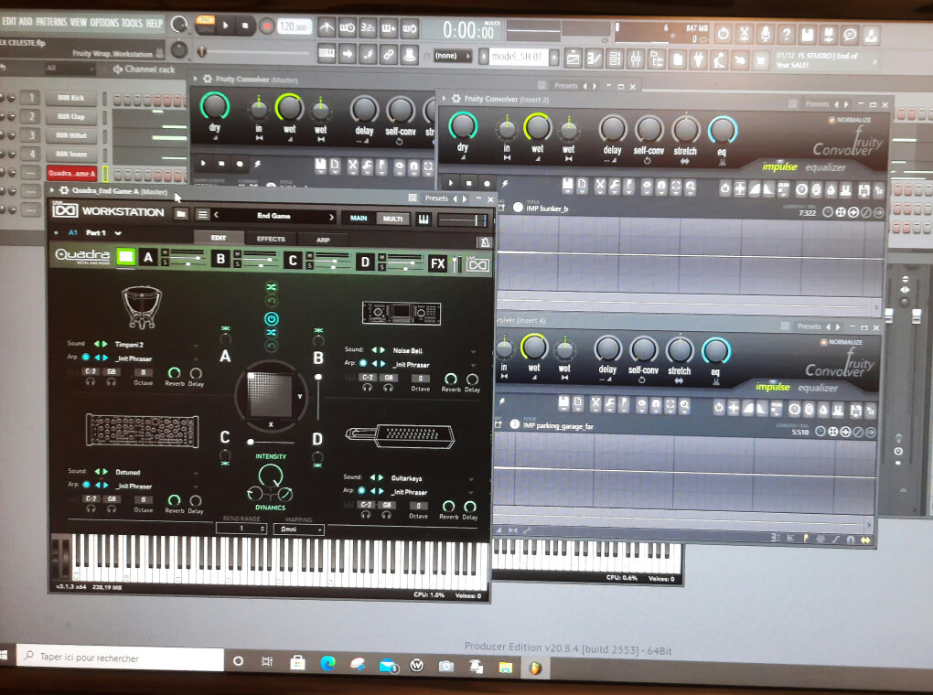Click the microphone recording icon in toolbar
This screenshot has height=695, width=933.
(766, 35)
